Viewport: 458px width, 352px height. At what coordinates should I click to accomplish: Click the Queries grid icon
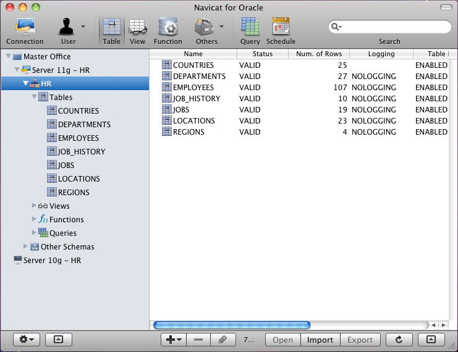(43, 233)
